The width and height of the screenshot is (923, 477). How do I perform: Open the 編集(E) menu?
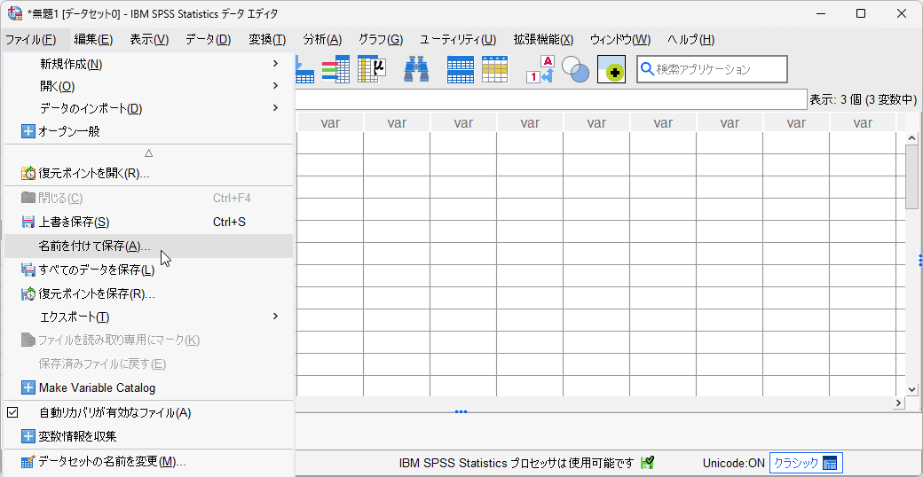click(x=93, y=40)
